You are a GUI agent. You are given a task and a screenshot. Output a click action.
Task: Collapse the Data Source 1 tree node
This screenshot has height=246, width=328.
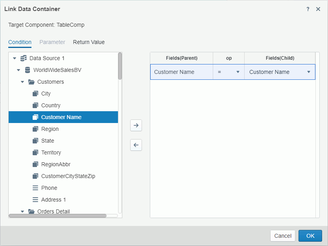point(15,58)
